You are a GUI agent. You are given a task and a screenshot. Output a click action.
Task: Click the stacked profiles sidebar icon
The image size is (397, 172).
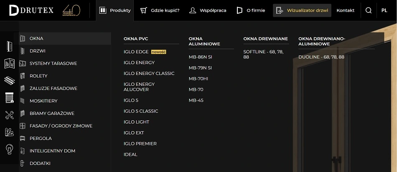9,80
